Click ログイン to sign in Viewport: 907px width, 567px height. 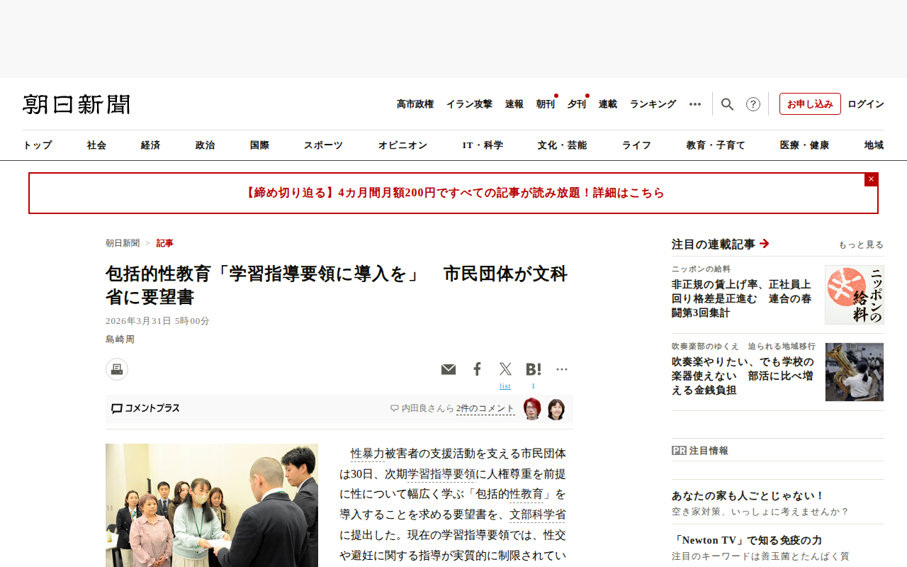866,104
